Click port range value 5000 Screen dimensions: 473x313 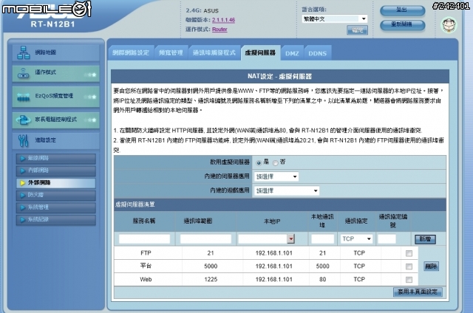coord(211,266)
